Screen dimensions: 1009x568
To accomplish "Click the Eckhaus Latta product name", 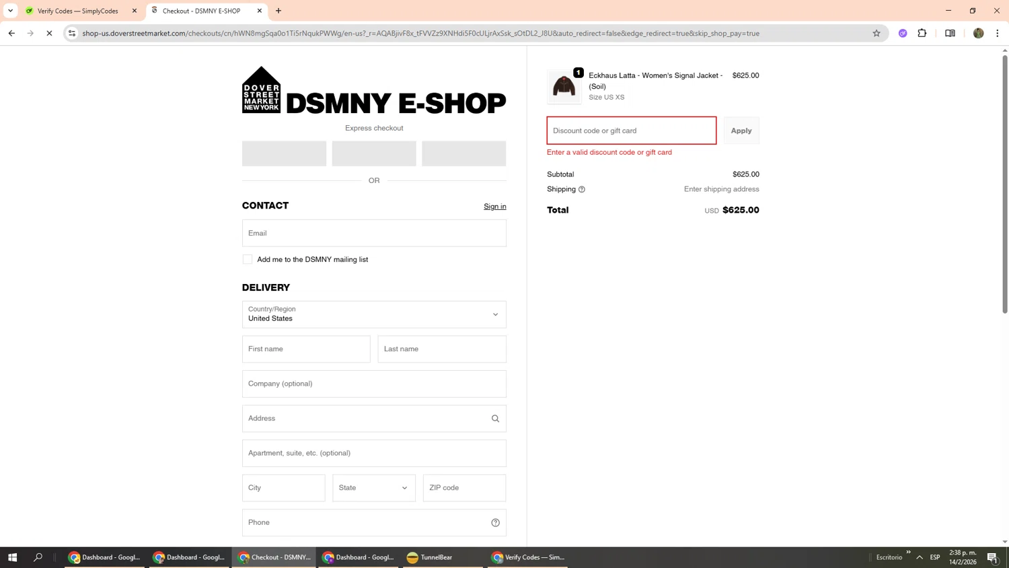I will click(x=656, y=81).
